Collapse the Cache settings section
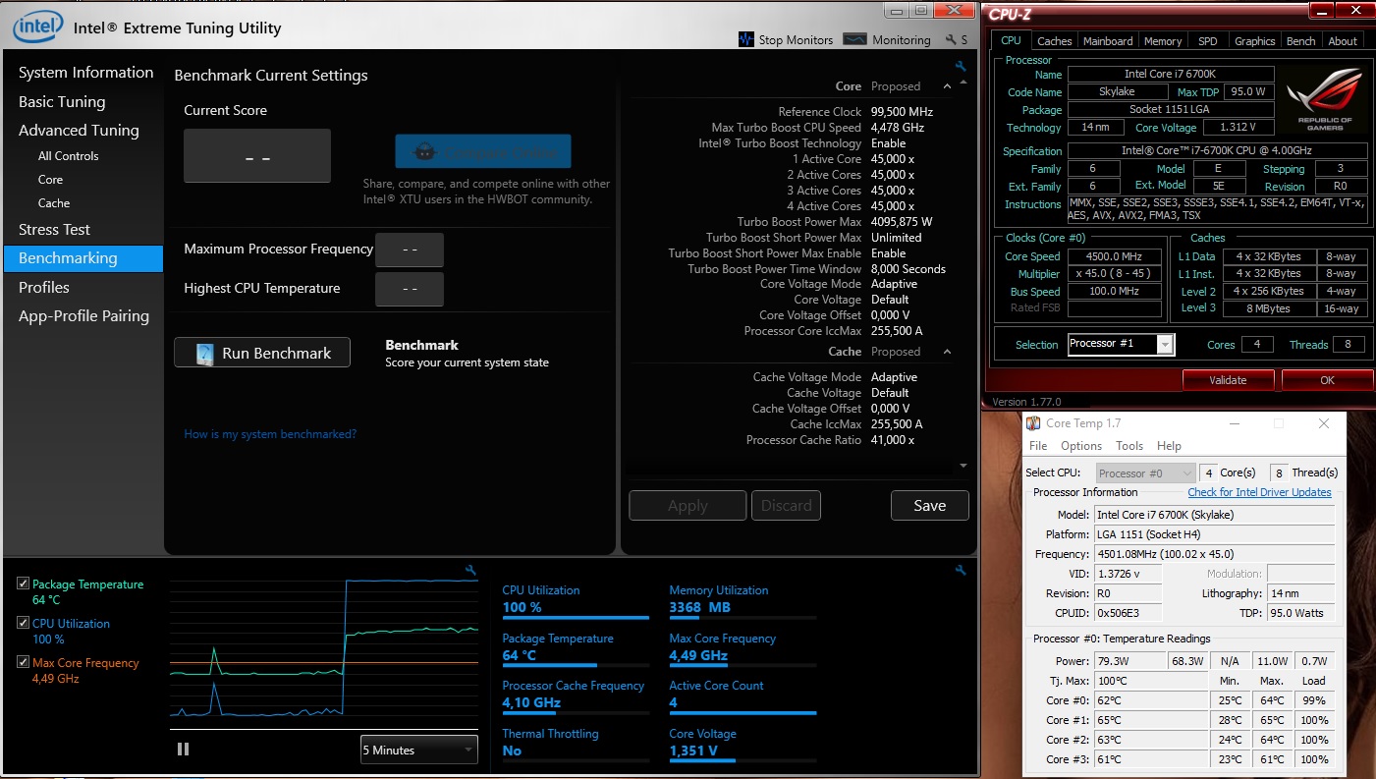Image resolution: width=1376 pixels, height=779 pixels. pos(947,352)
